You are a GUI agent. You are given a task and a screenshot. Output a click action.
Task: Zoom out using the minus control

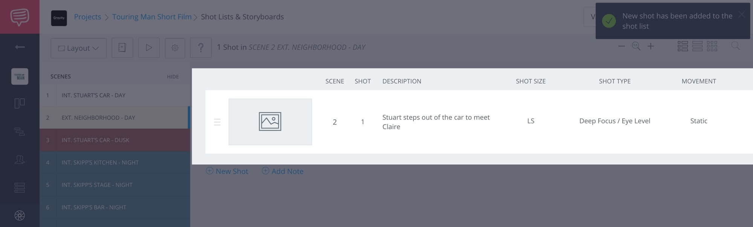point(621,46)
